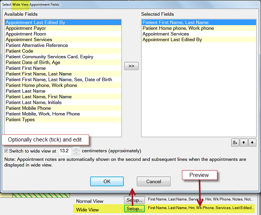The width and height of the screenshot is (261, 215).
Task: Click the Wide View label
Action: pos(87,210)
